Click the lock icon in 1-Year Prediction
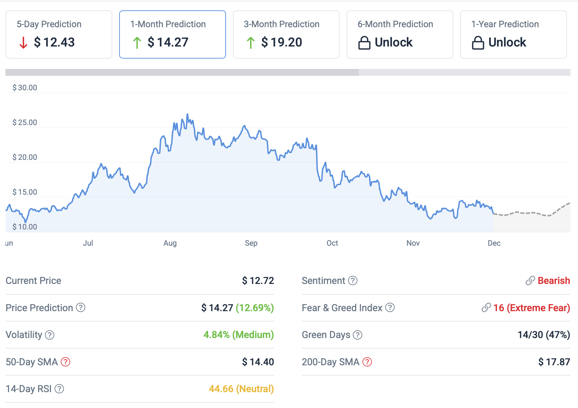 (x=478, y=43)
